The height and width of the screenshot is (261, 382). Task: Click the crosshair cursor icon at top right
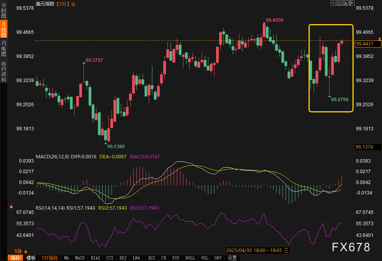333,3
